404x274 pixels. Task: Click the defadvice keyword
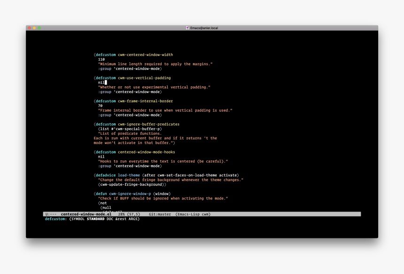click(106, 175)
